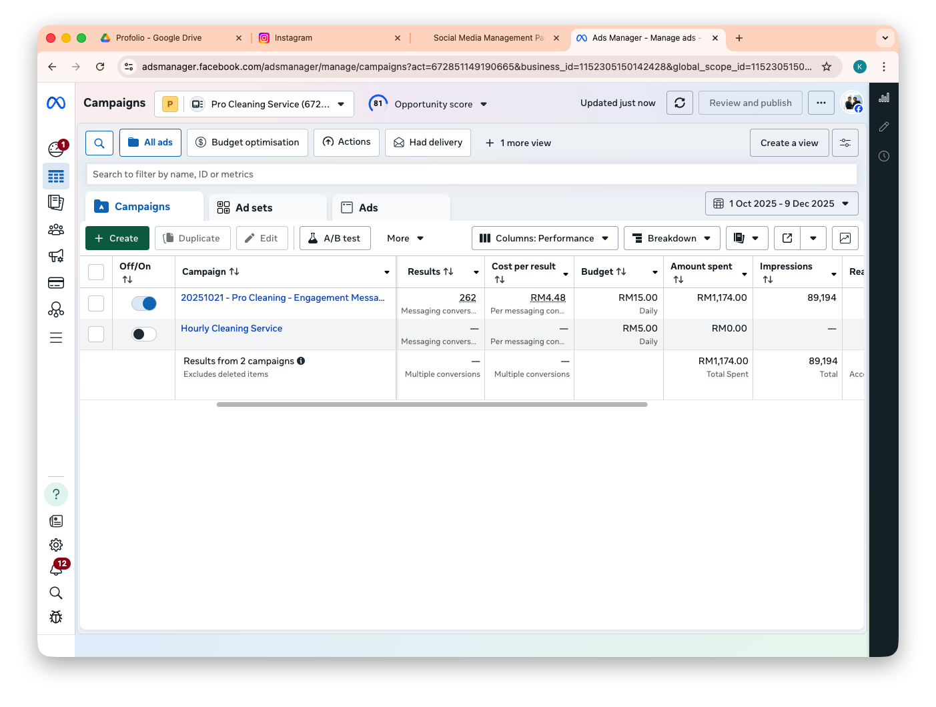Screen dimensions: 936x707
Task: Click A/B test button
Action: [x=335, y=238]
